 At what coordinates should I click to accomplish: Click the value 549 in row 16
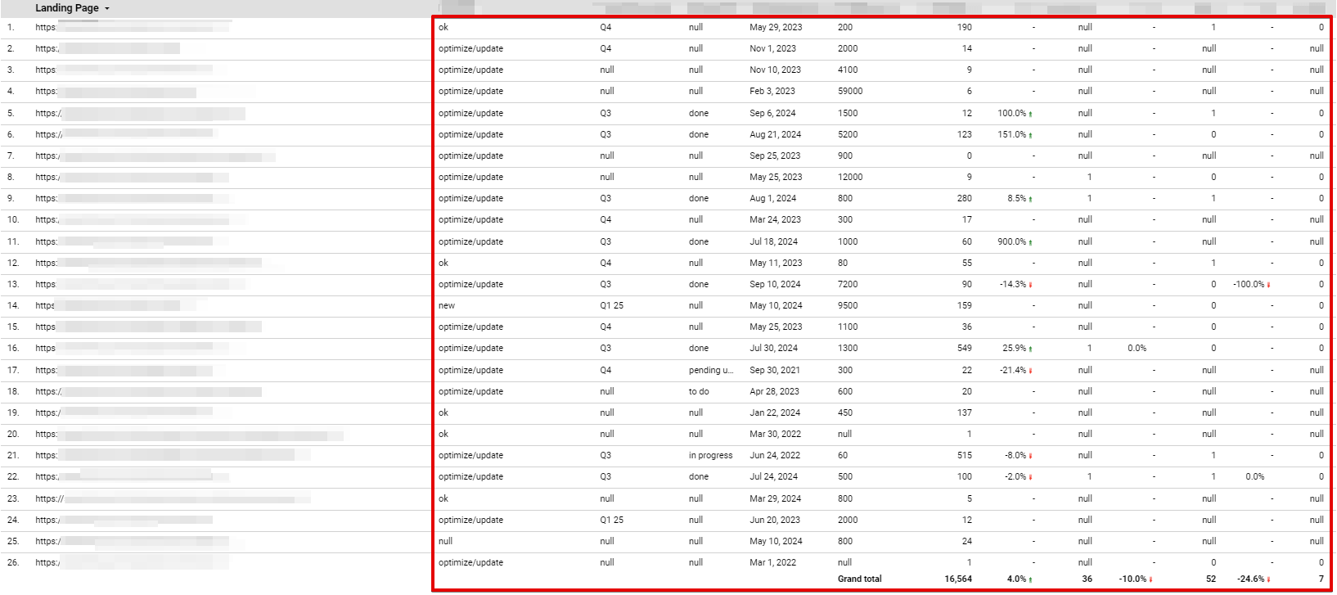965,348
